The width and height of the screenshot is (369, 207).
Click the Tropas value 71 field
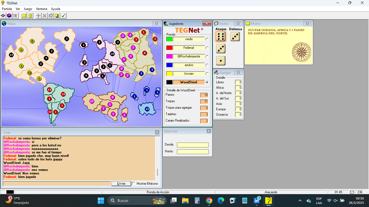click(204, 102)
